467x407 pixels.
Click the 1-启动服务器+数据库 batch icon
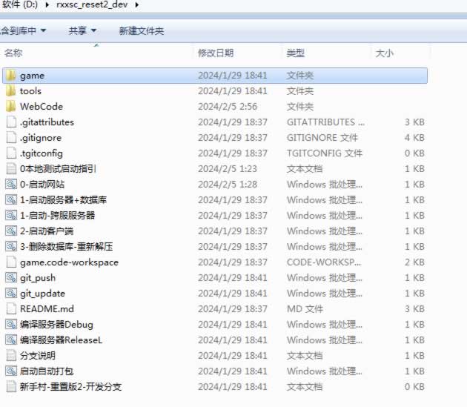coord(11,199)
